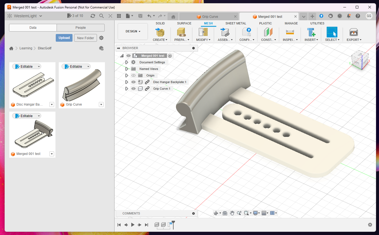Viewport: 379px width, 235px height.
Task: Open the Grip Curve thumbnail
Action: tap(82, 85)
